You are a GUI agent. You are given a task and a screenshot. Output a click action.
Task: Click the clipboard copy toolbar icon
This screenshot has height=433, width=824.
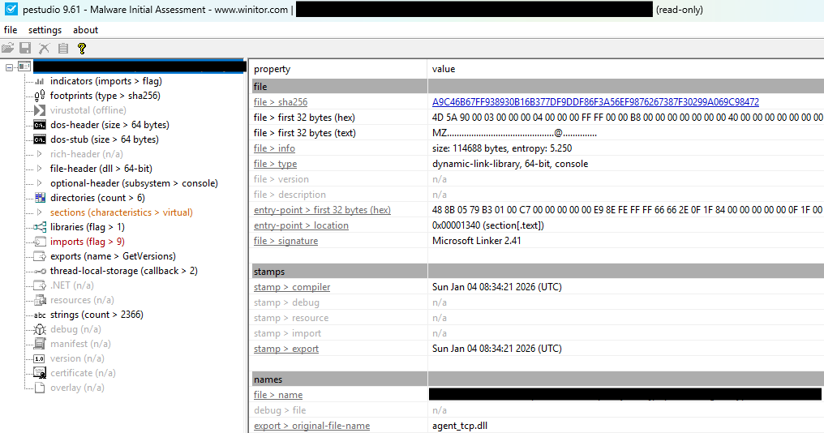coord(62,49)
